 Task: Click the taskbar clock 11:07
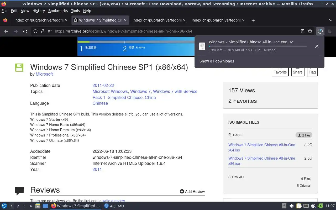click(330, 206)
